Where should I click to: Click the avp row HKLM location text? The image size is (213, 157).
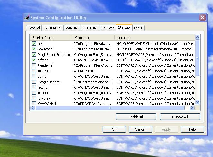(x=155, y=44)
